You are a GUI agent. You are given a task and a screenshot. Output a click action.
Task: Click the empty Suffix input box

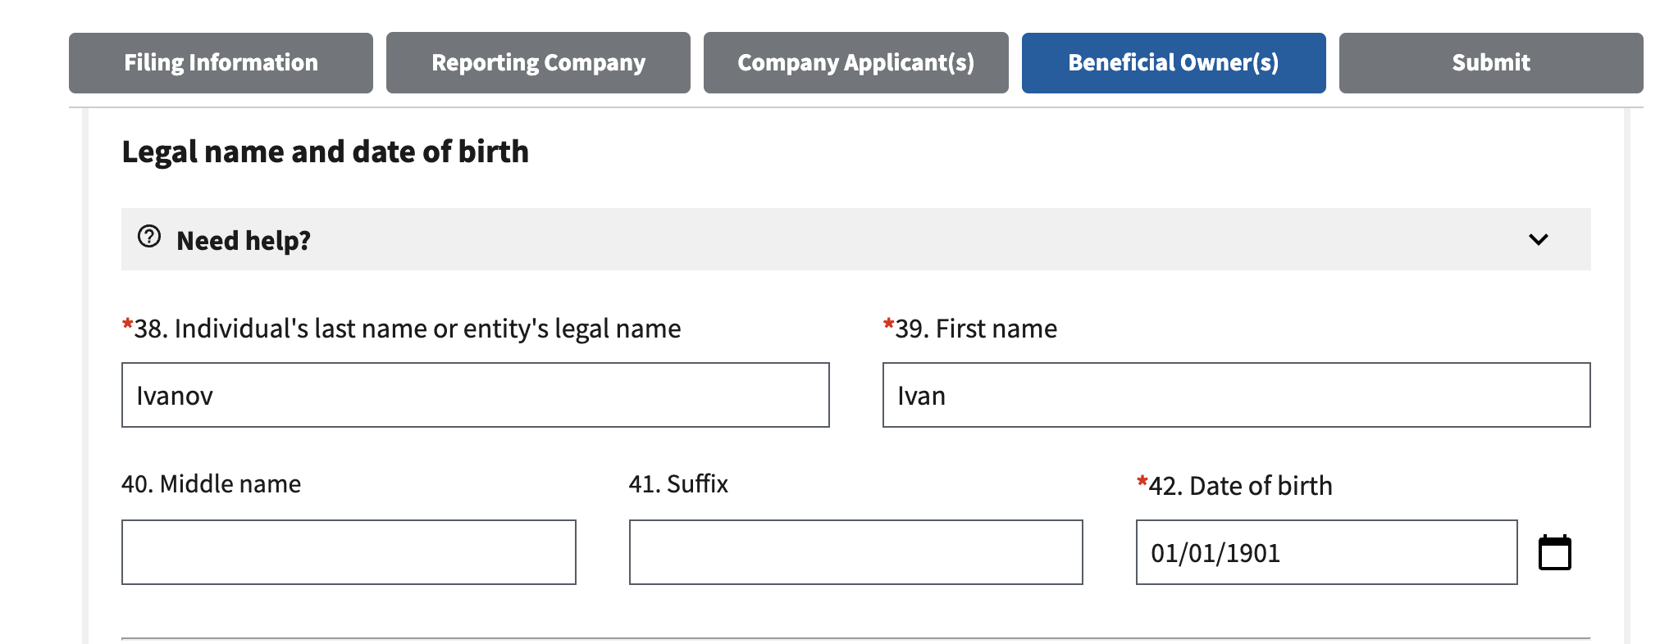pyautogui.click(x=855, y=552)
